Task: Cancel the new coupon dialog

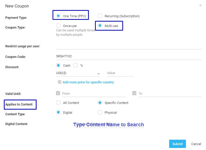Action: (x=196, y=144)
